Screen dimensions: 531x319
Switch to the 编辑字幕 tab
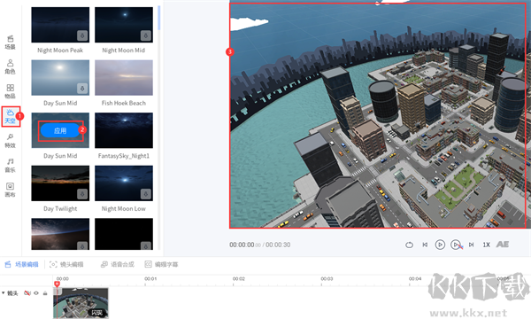[x=161, y=264]
